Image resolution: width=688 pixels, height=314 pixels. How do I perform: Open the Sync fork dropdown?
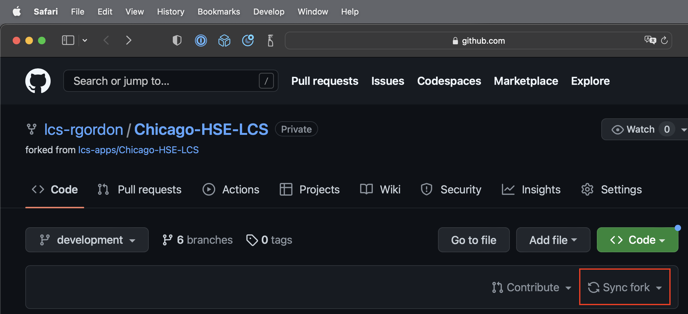(x=625, y=287)
